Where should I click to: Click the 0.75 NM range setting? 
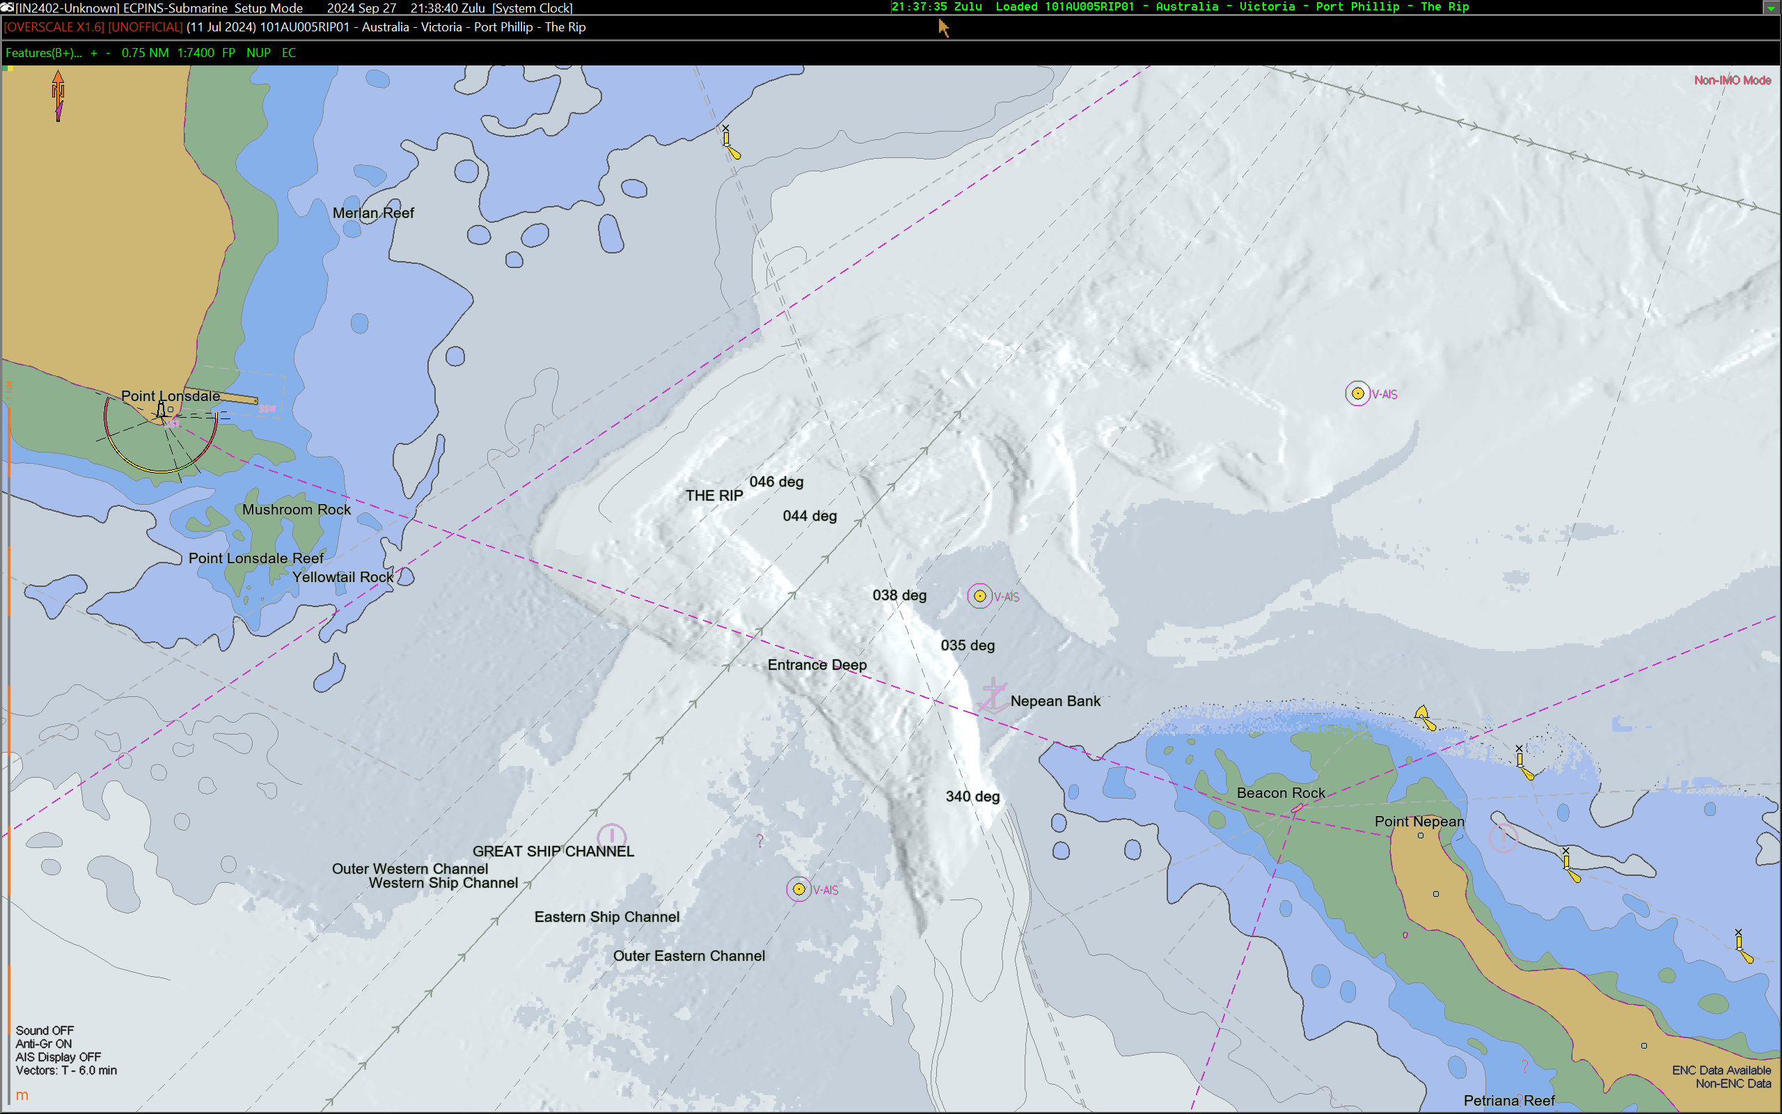pos(144,53)
